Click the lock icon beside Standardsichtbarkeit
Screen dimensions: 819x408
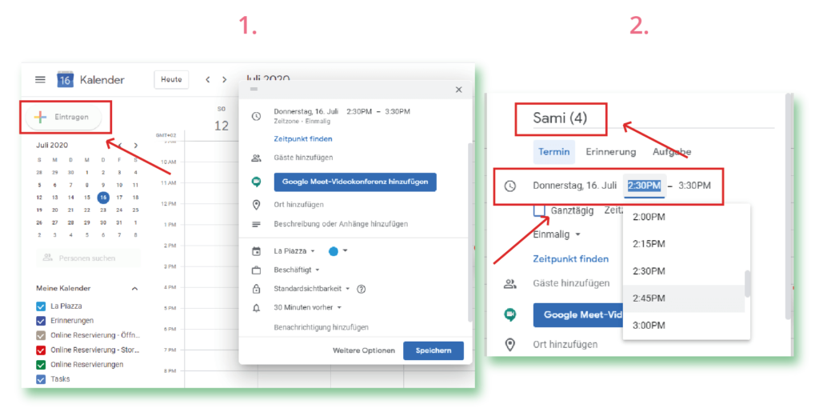(x=256, y=288)
